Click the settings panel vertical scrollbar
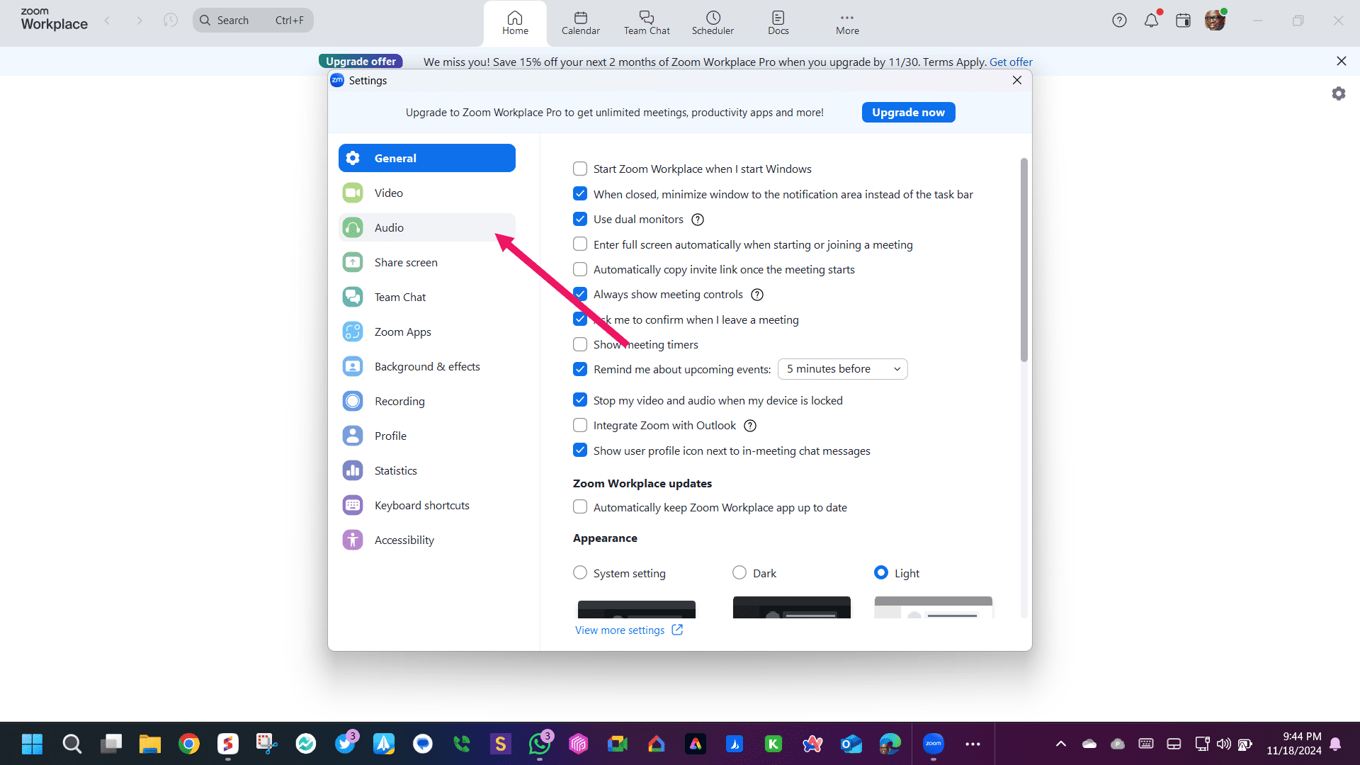The image size is (1360, 765). [1024, 260]
